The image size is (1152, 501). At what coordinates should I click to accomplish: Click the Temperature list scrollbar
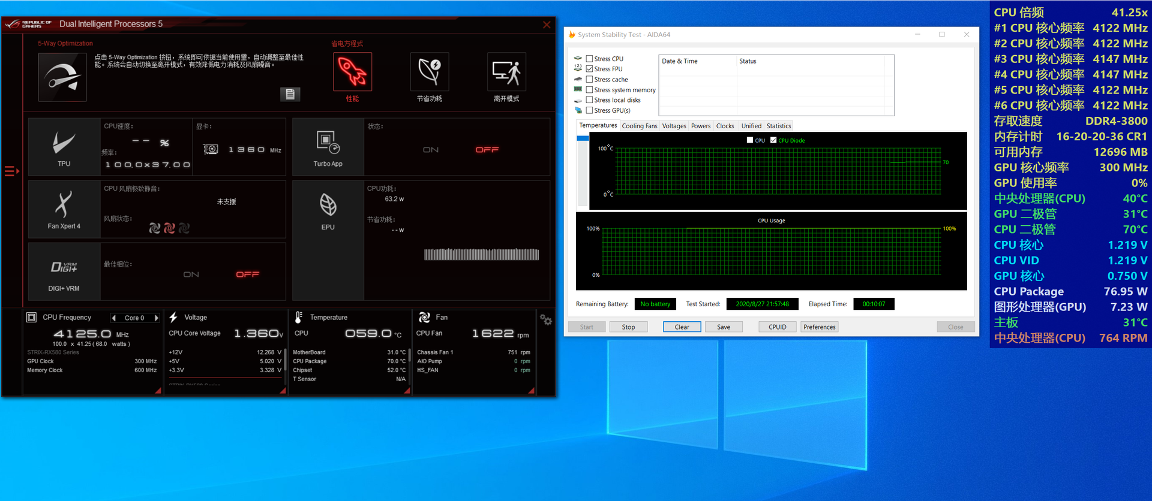[x=410, y=366]
